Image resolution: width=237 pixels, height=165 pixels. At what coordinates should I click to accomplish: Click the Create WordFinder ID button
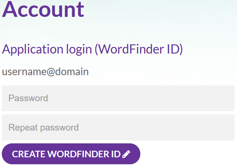pyautogui.click(x=71, y=154)
